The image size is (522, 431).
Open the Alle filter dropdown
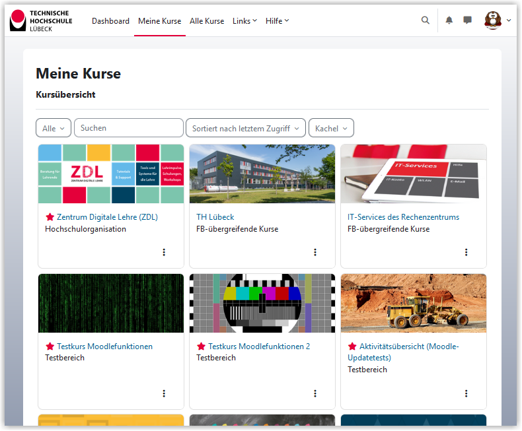tap(54, 128)
